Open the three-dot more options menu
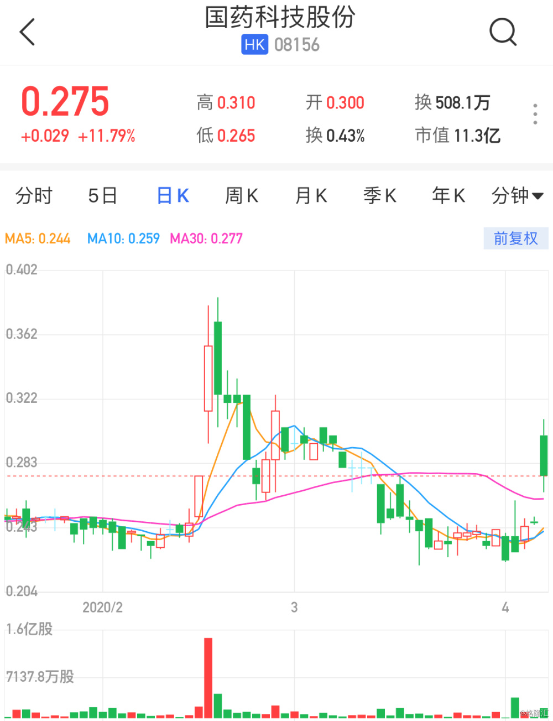553x721 pixels. click(535, 113)
